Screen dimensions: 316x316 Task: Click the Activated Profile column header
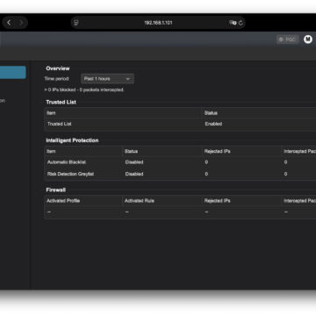[x=63, y=201]
